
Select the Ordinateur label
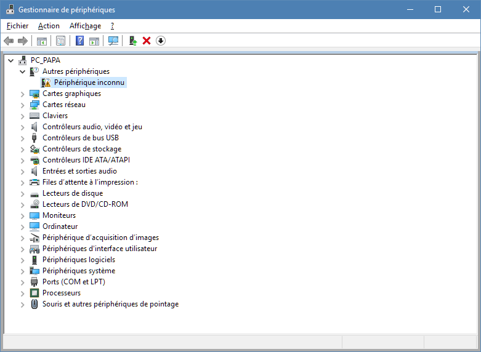60,226
